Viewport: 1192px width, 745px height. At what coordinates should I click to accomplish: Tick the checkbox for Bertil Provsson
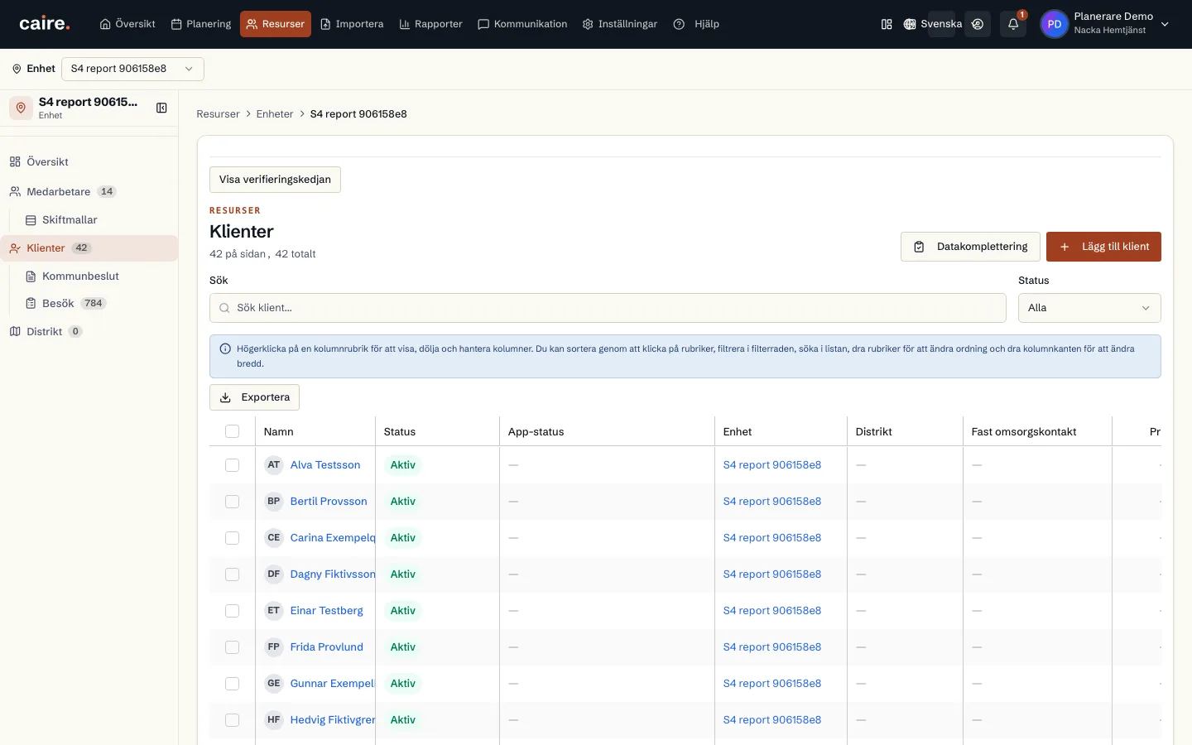[233, 502]
